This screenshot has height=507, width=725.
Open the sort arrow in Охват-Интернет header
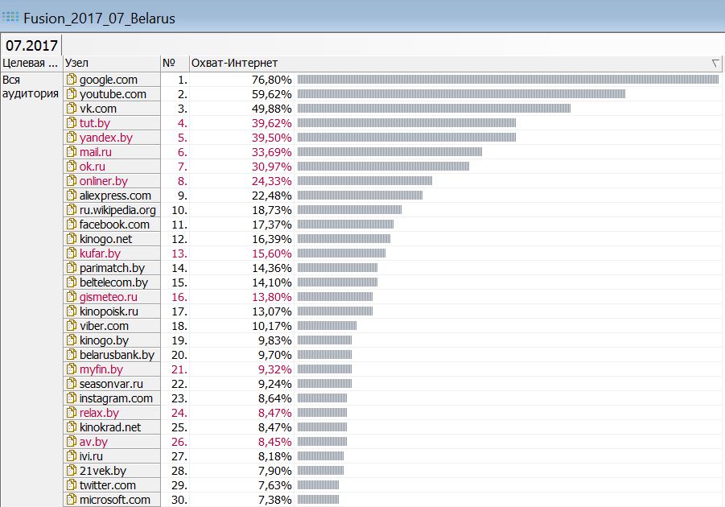point(715,63)
